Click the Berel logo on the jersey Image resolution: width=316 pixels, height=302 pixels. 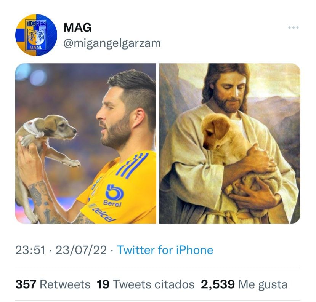112,195
